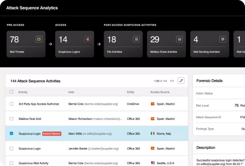Click 144 Attack Sequence Activities heading

35,81
